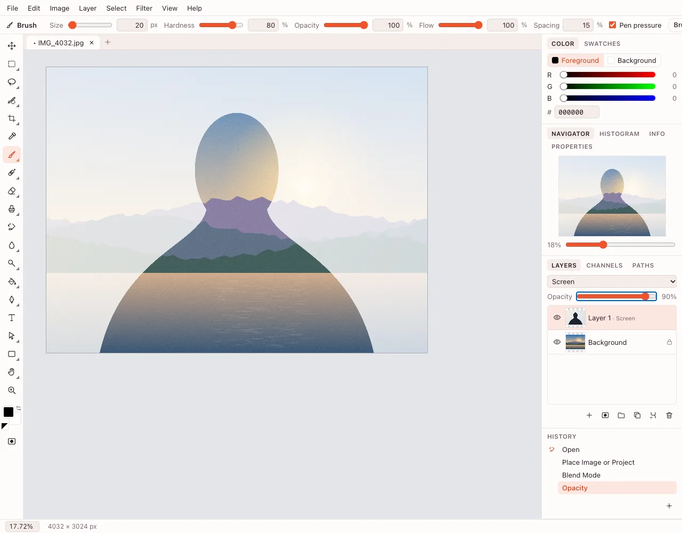Select the Pen tool
The height and width of the screenshot is (533, 682).
tap(12, 300)
